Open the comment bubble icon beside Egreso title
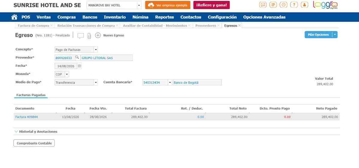The image size is (359, 168). coord(81,36)
